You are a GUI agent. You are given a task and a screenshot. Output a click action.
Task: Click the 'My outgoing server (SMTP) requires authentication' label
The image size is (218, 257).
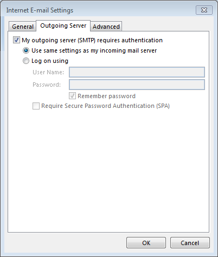(x=92, y=40)
